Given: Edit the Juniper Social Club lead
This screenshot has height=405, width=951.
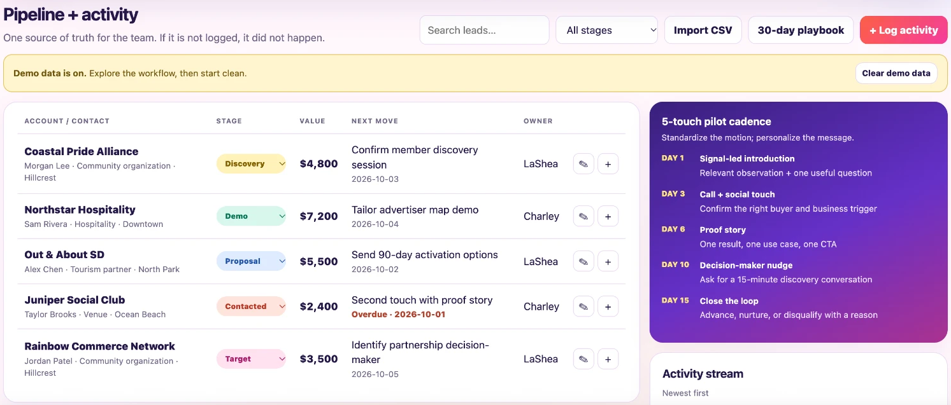Looking at the screenshot, I should pos(583,306).
